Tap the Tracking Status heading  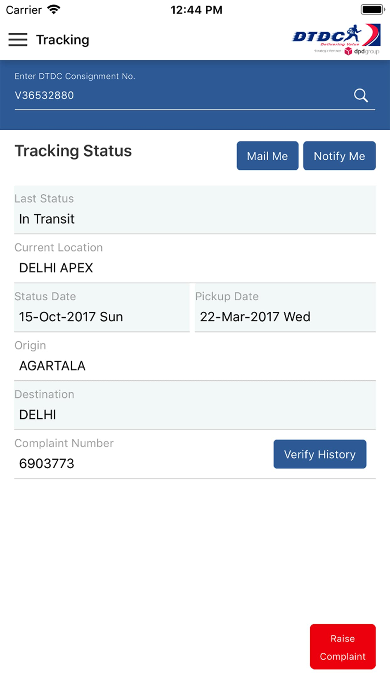73,151
